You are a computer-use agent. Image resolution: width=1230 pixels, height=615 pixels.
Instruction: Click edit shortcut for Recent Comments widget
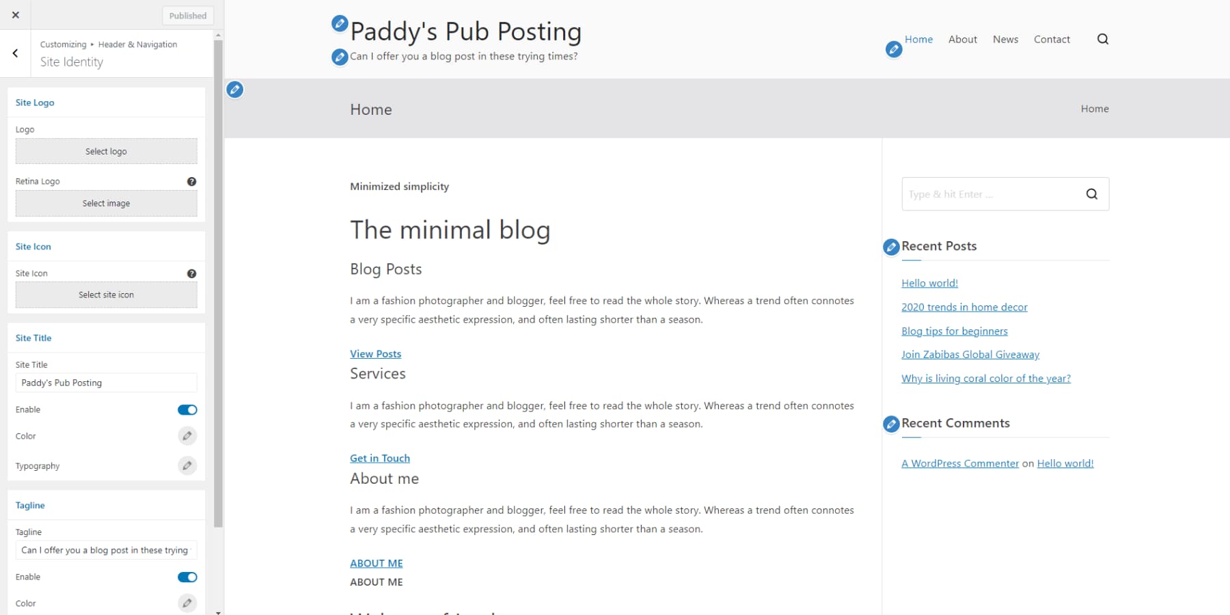coord(891,424)
